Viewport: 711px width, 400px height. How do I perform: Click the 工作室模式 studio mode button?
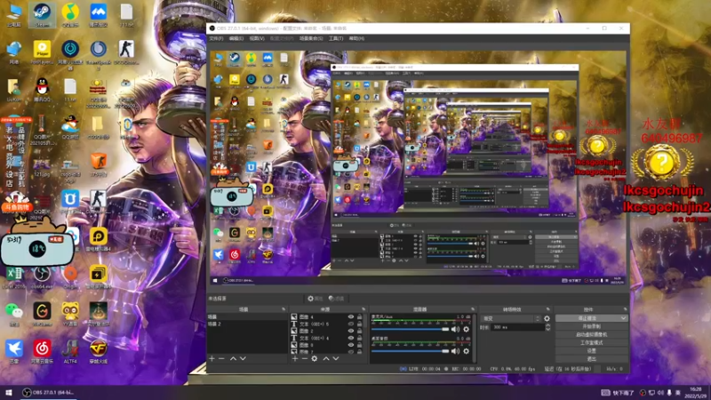[591, 343]
